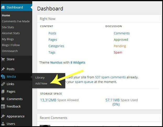Open the spam queue link

click(84, 82)
